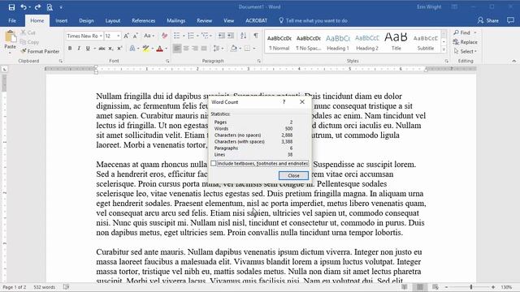
Task: Open the Find dropdown arrow
Action: [x=475, y=32]
